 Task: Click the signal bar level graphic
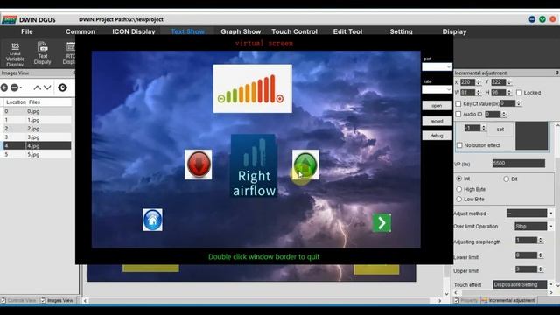[253, 88]
